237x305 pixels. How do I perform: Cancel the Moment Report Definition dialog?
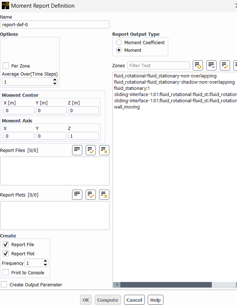tap(134, 300)
